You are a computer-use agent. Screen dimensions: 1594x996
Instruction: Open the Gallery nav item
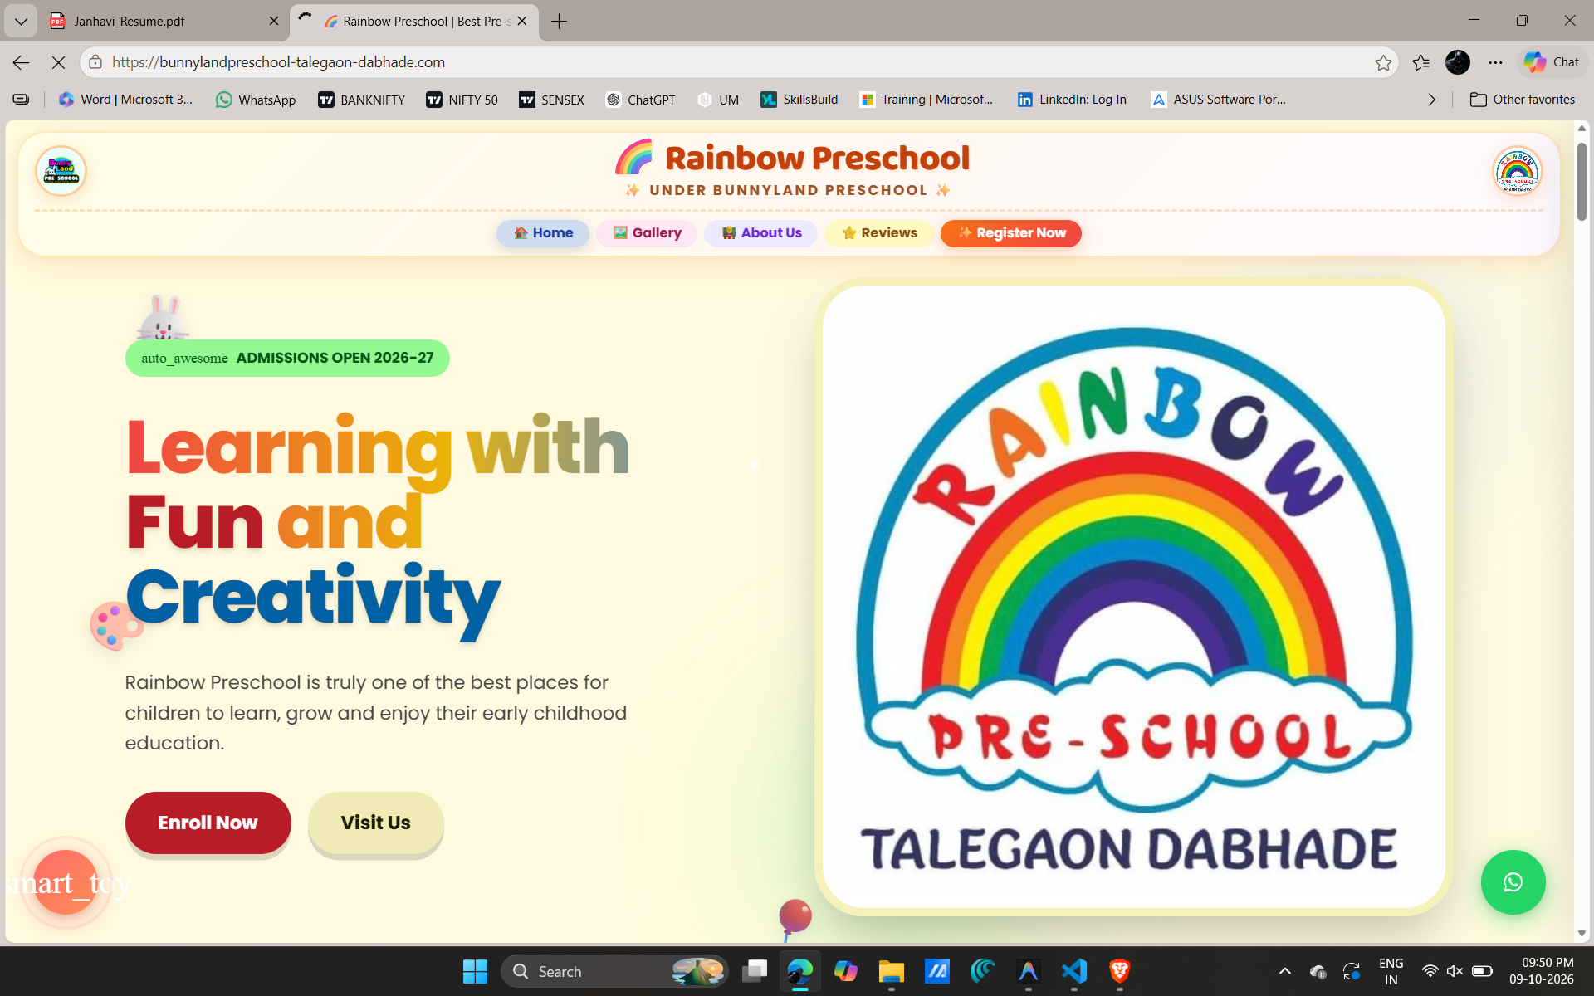[x=647, y=233]
